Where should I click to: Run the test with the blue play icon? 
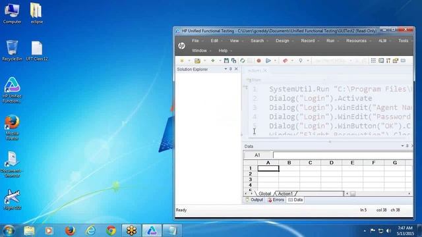click(268, 61)
